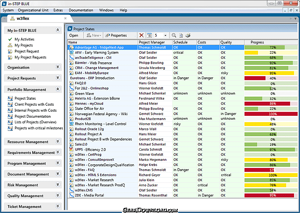300x213 pixels.
Task: Click the Internal Projects with Costs icon
Action: point(10,110)
